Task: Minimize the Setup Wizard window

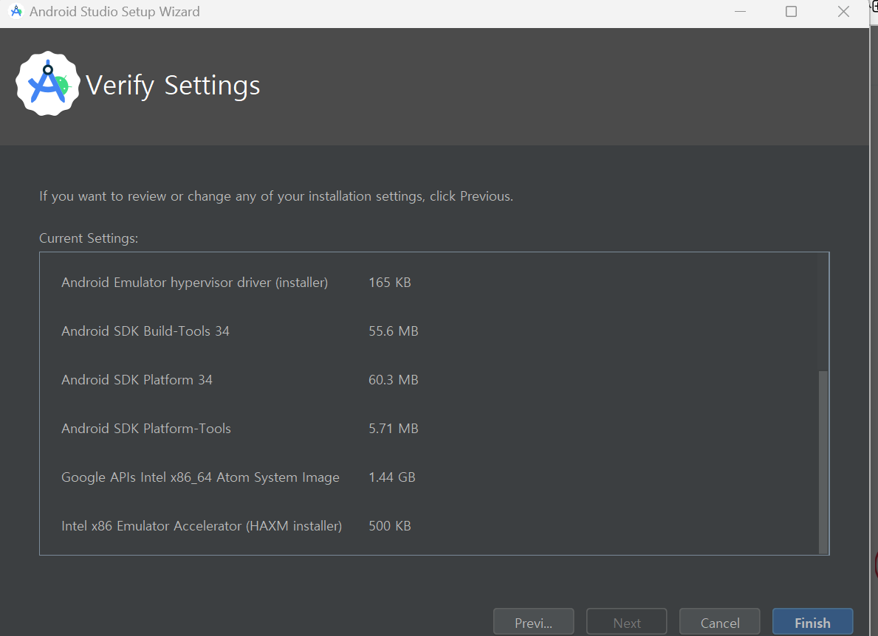Action: [x=740, y=11]
